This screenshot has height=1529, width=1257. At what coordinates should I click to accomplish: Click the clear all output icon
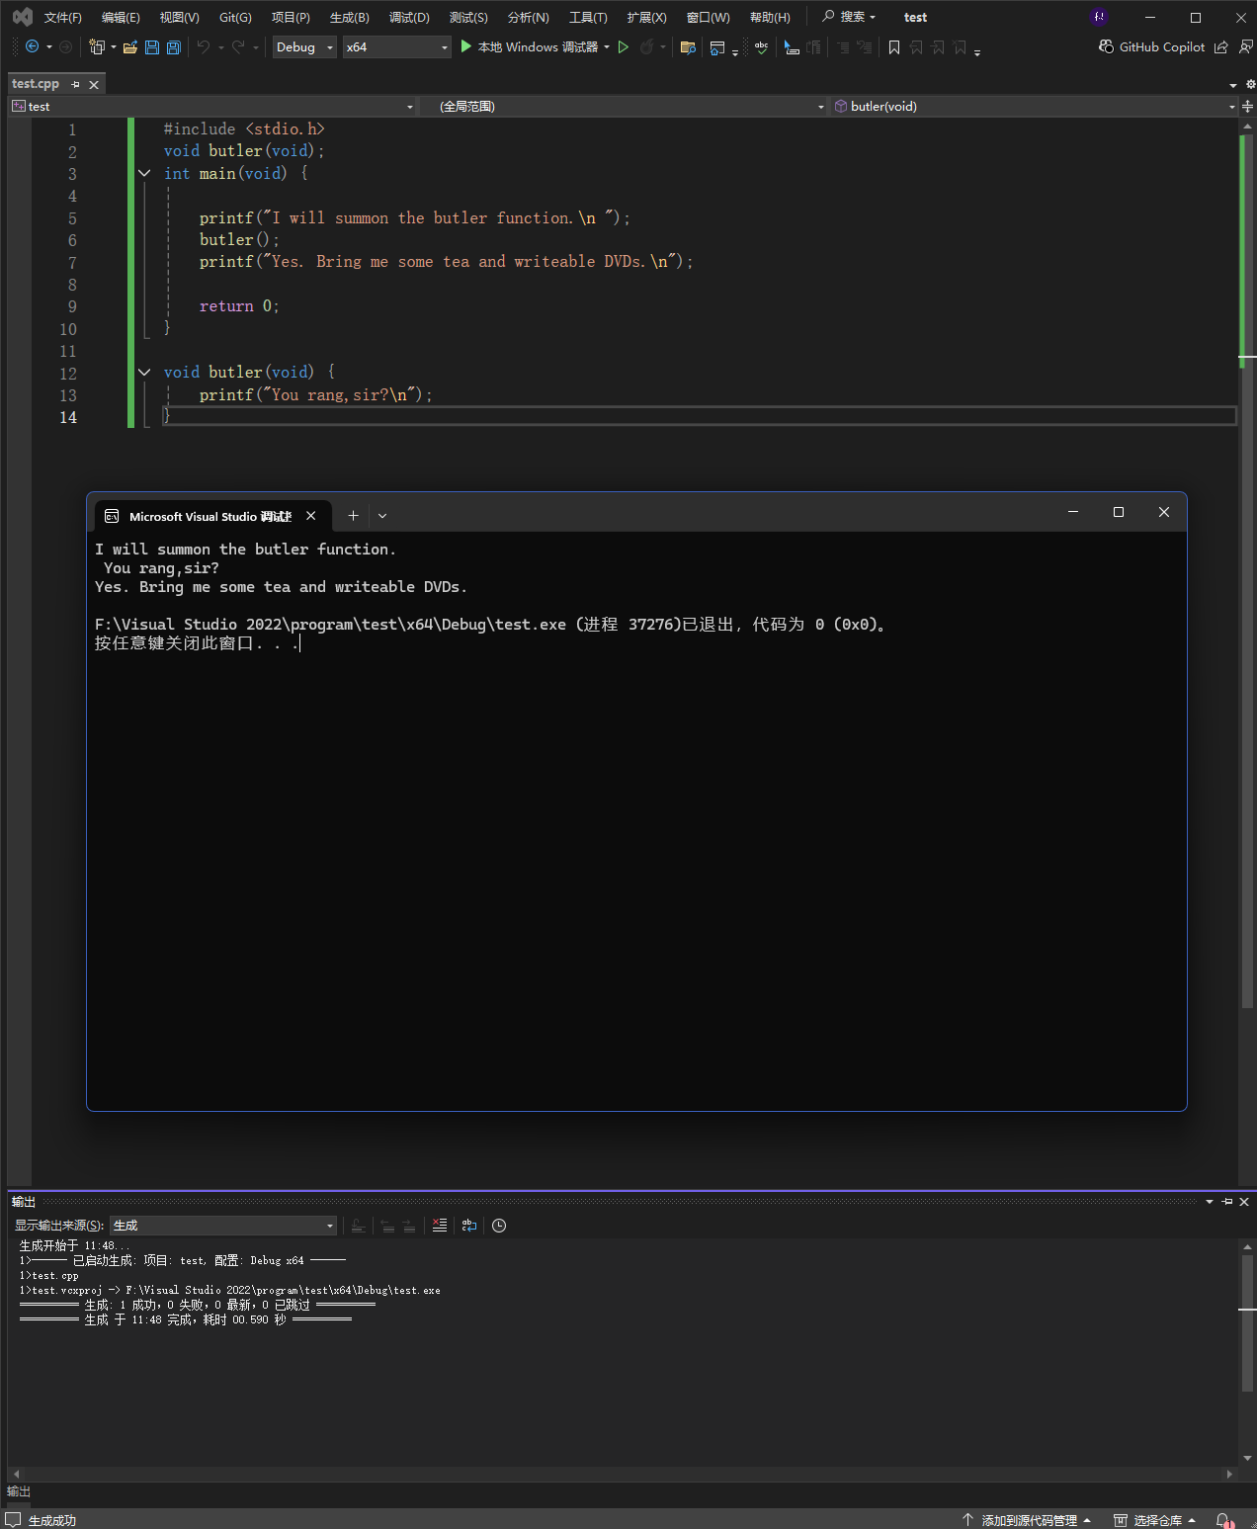(440, 1226)
